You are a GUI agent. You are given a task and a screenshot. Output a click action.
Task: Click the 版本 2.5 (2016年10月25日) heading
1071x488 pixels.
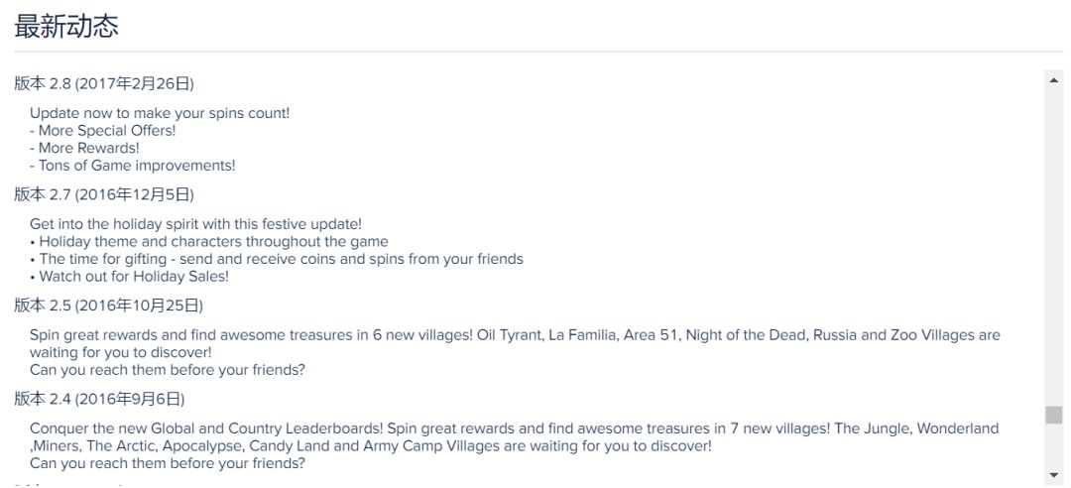[x=108, y=305]
